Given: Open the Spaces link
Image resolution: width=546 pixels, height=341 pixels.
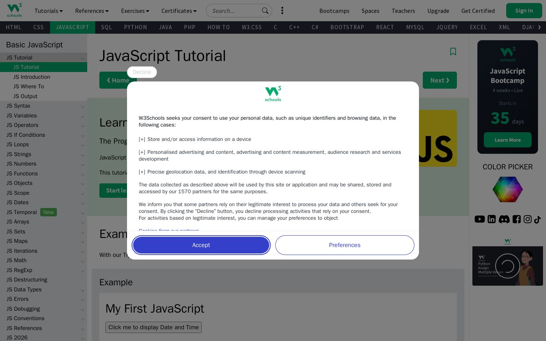Looking at the screenshot, I should pyautogui.click(x=370, y=11).
